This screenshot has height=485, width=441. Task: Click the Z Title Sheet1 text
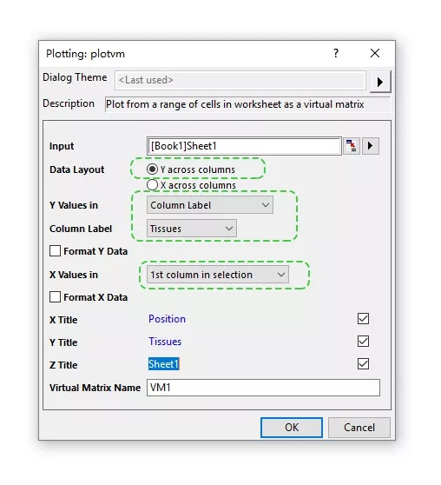click(x=164, y=364)
